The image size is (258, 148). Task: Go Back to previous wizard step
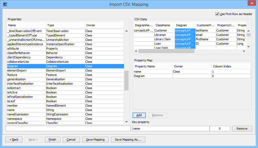pyautogui.click(x=14, y=140)
